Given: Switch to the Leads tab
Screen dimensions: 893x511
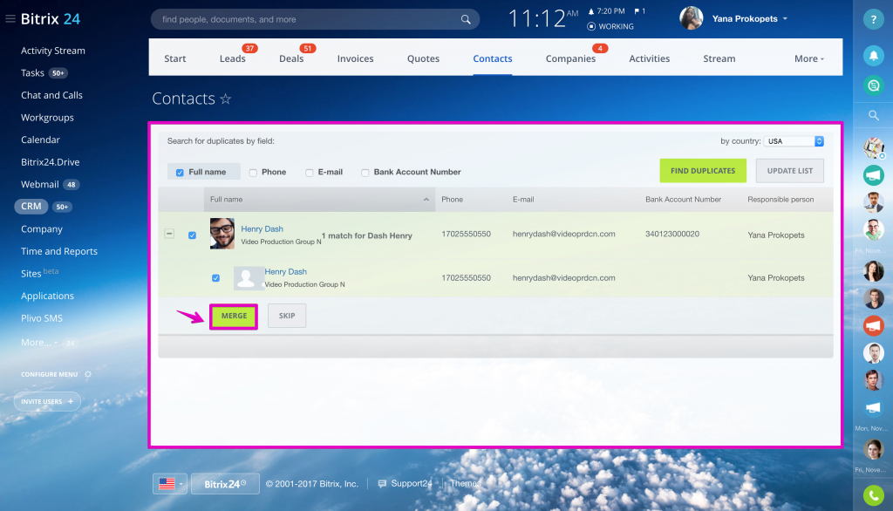Looking at the screenshot, I should 232,58.
